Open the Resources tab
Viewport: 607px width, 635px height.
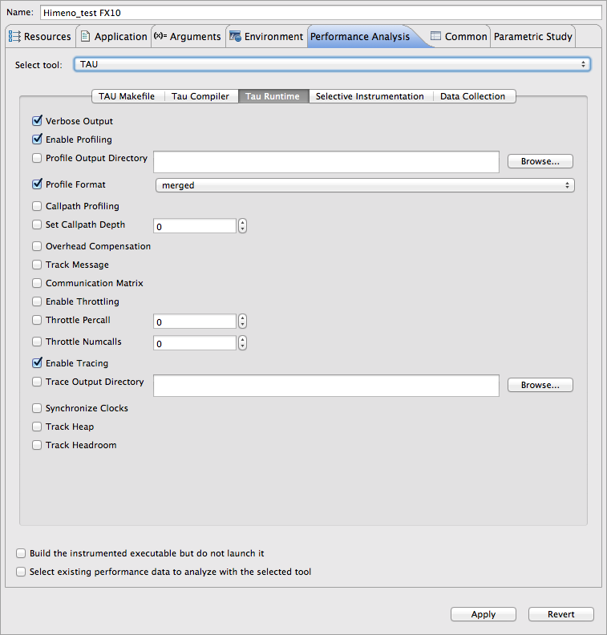(40, 37)
